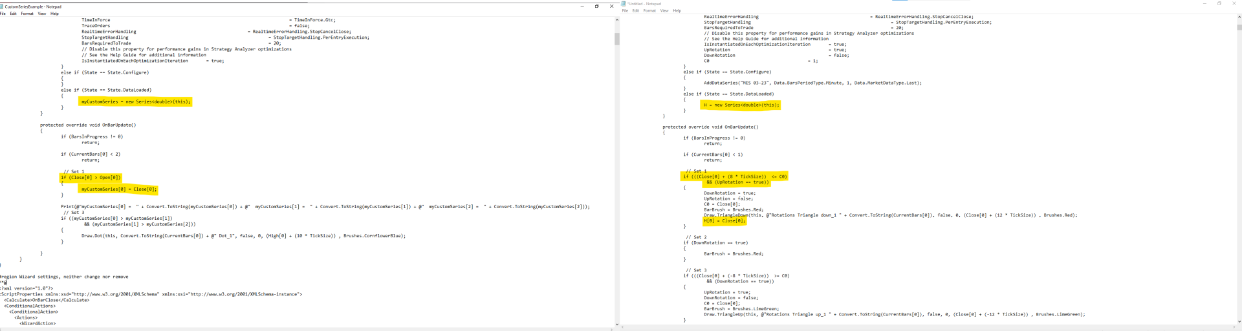Click the 'BarBrush = Brushes.LimeGreen;' line

(741, 309)
